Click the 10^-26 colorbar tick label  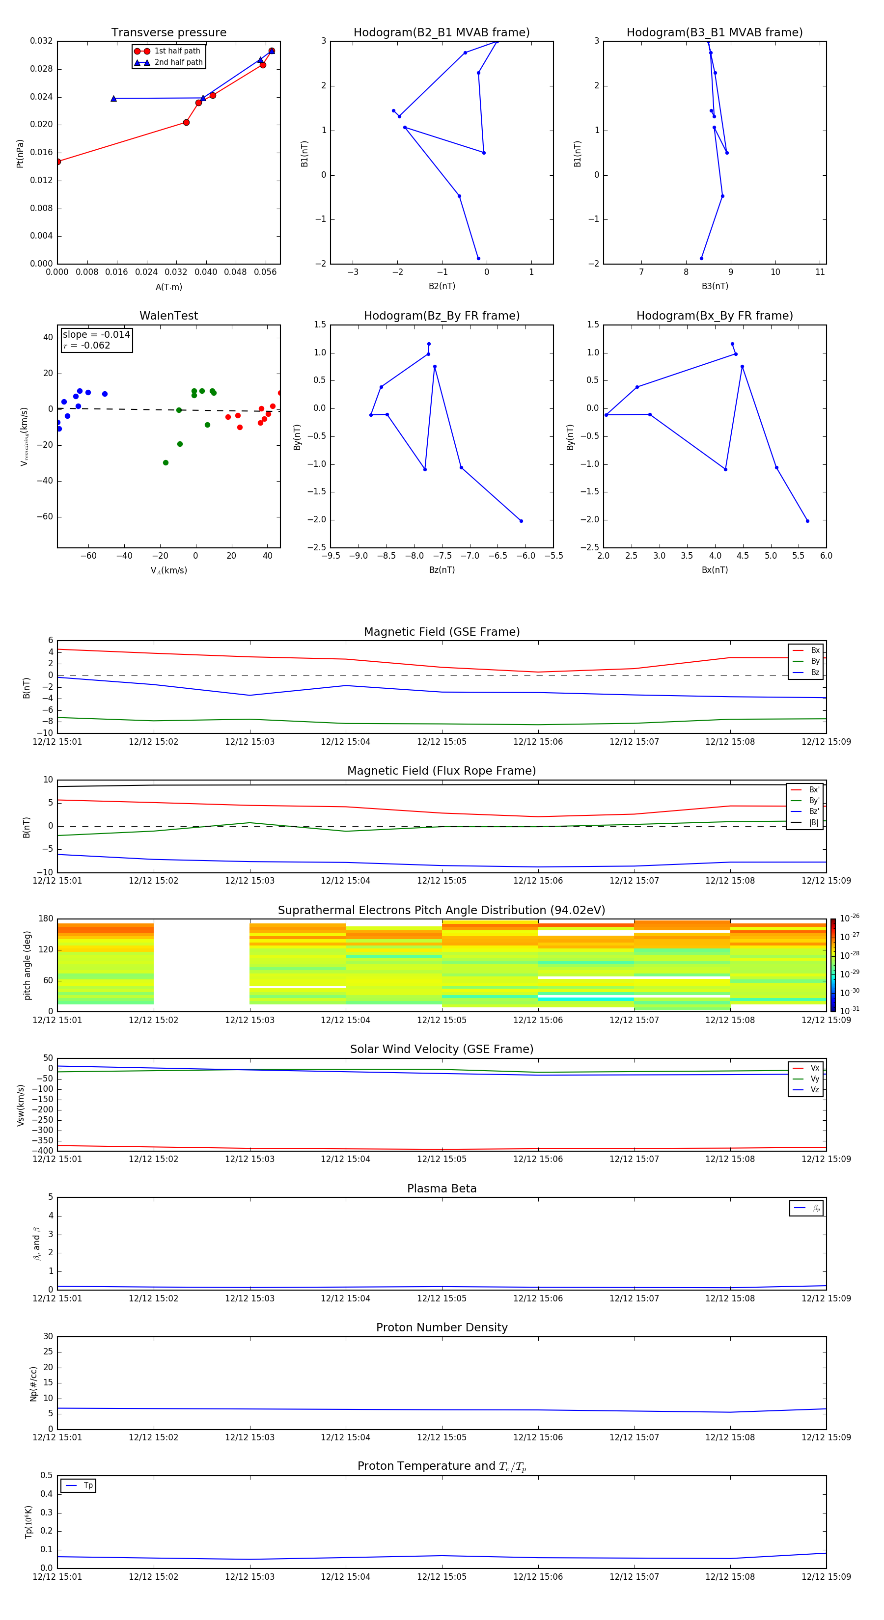tap(850, 918)
